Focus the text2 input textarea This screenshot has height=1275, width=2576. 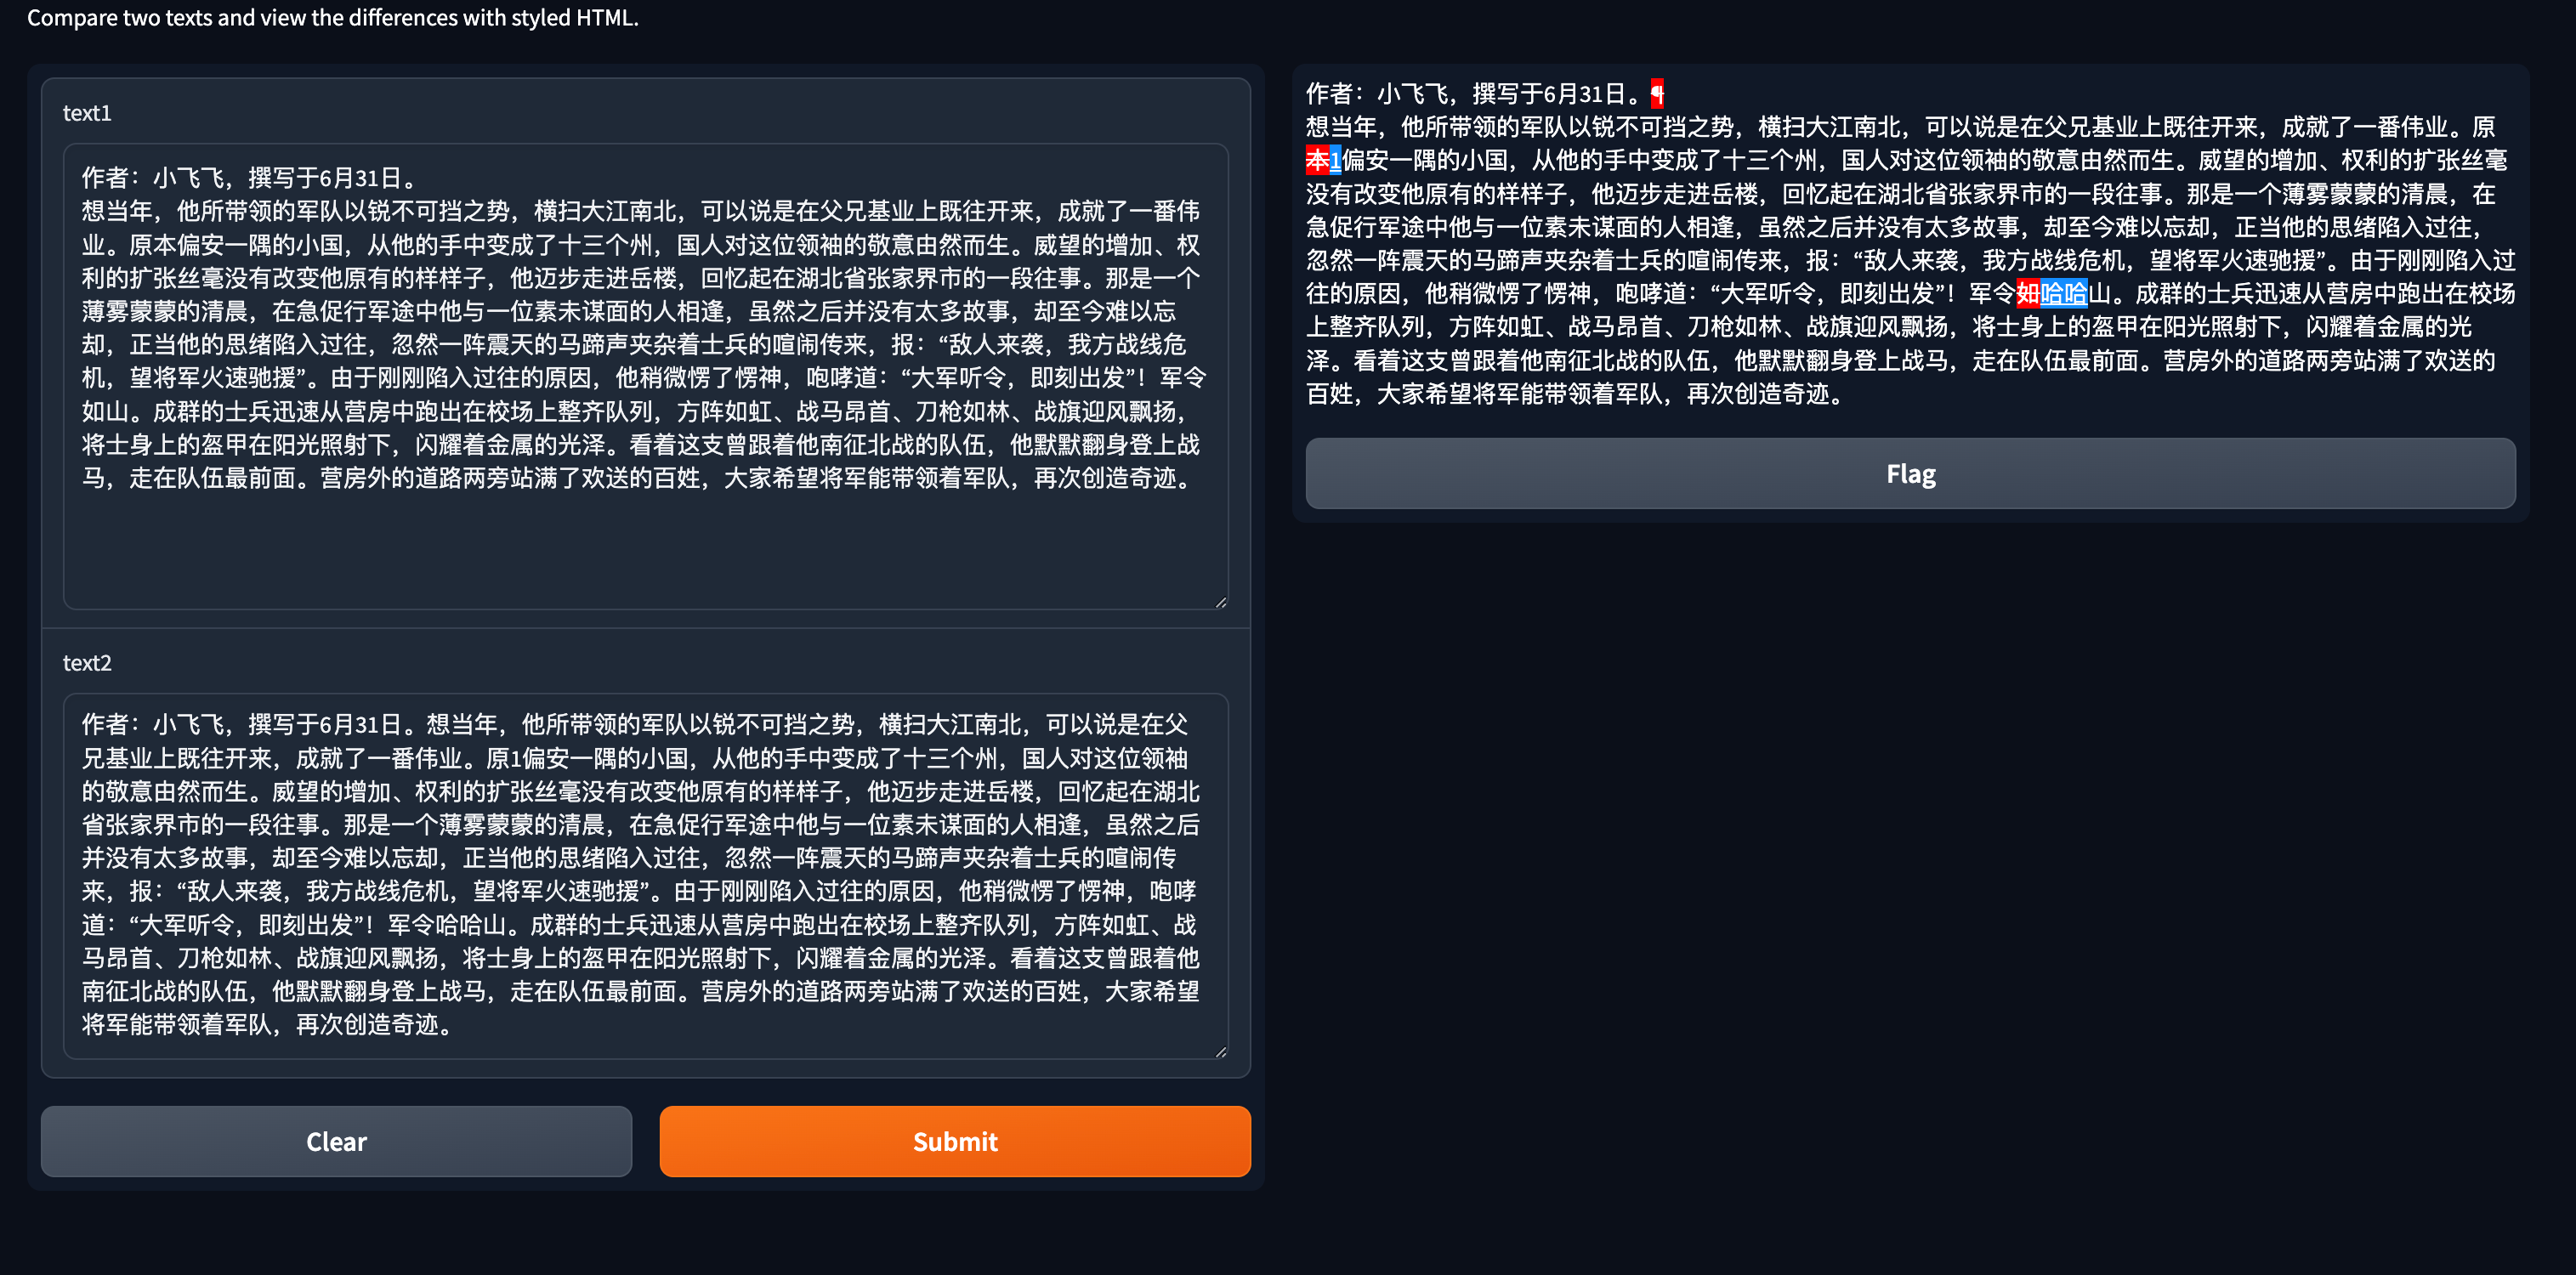[645, 875]
